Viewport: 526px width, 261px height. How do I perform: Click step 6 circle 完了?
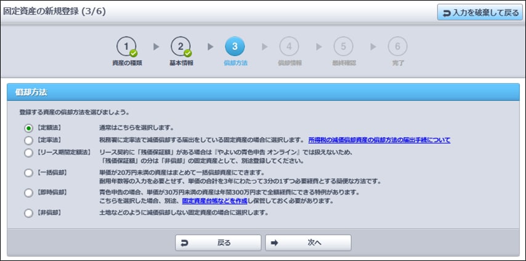[x=397, y=47]
